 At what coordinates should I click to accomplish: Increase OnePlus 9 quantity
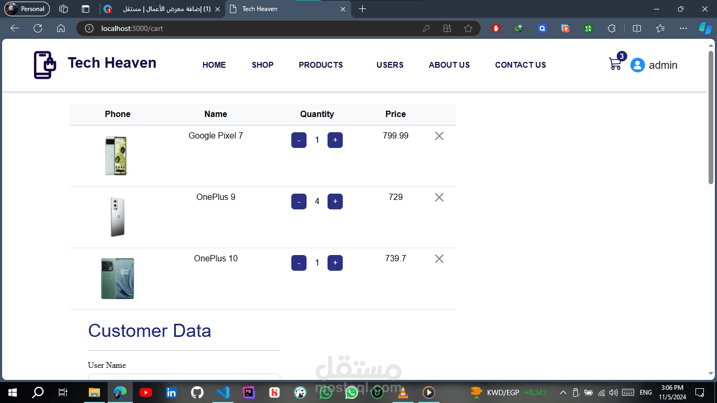click(335, 201)
